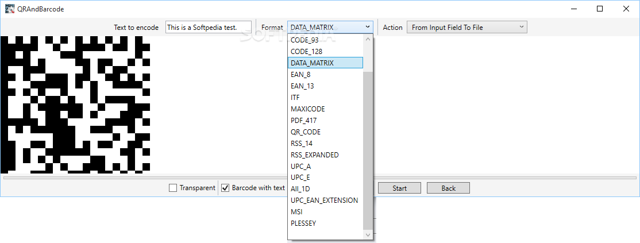Choose All_1D format option
The image size is (640, 243).
[325, 188]
